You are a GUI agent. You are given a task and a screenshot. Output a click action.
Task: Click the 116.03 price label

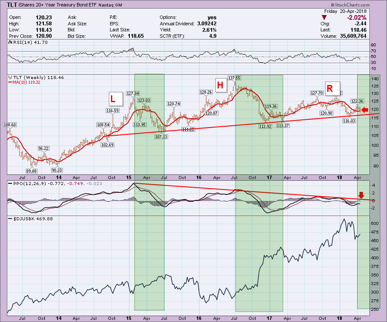[349, 121]
